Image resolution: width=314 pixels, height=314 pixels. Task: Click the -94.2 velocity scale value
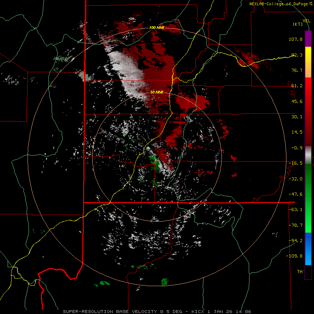(x=296, y=241)
